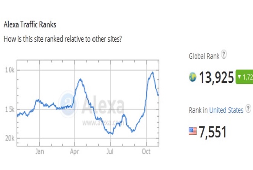Click the globe icon next to 13,925
The width and height of the screenshot is (253, 170).
point(193,77)
